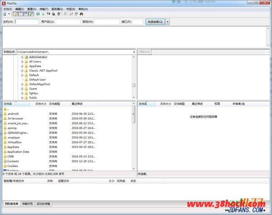Open the 传输(T) menu

[44, 9]
